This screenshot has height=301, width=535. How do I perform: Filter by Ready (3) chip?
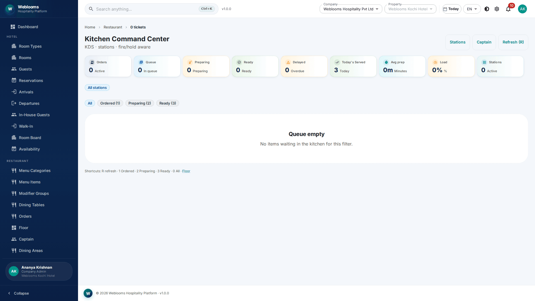click(x=168, y=103)
